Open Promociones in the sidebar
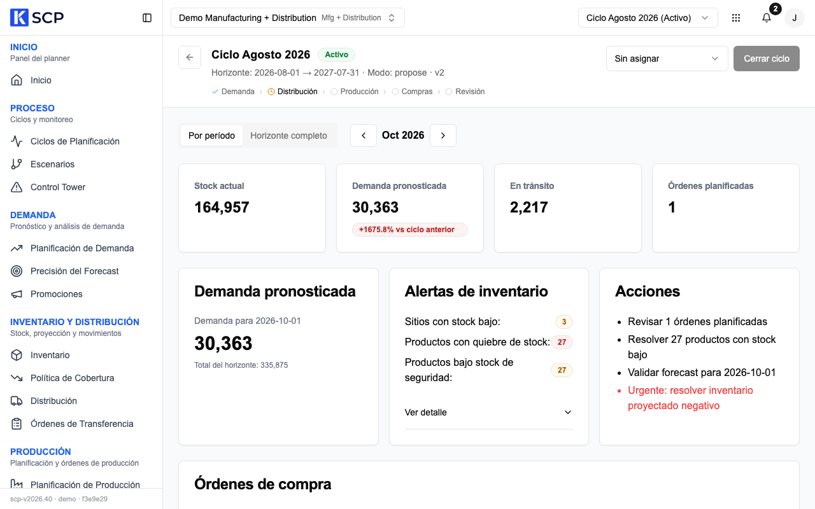 coord(81,294)
